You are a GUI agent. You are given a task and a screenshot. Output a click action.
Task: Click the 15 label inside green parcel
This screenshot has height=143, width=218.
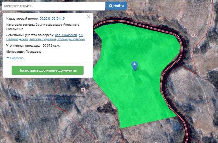(126, 76)
